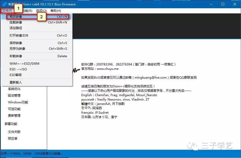241x158 pixels.
Task: Go to Windows功能 in the sidebar
Action: point(18,102)
